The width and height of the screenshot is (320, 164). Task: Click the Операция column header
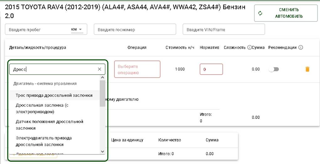pos(137,47)
